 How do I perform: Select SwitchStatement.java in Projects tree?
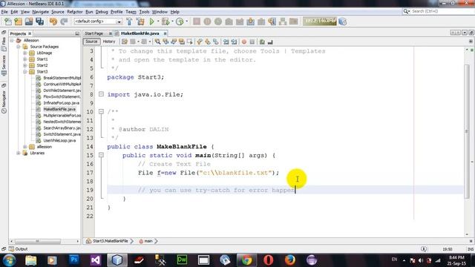pos(62,134)
